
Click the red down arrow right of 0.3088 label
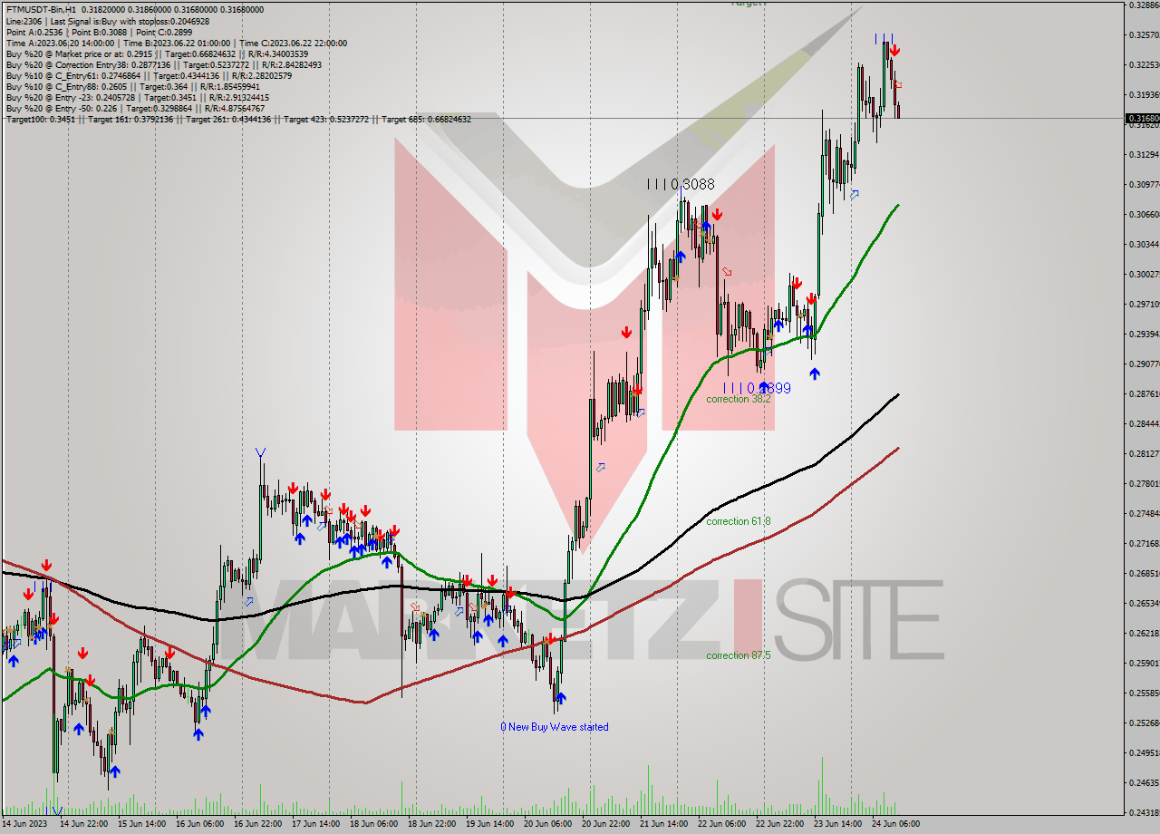point(717,214)
